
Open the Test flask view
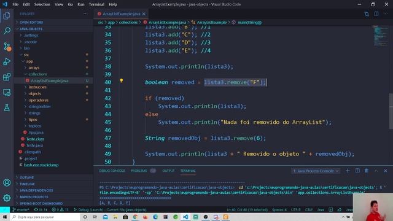7,108
